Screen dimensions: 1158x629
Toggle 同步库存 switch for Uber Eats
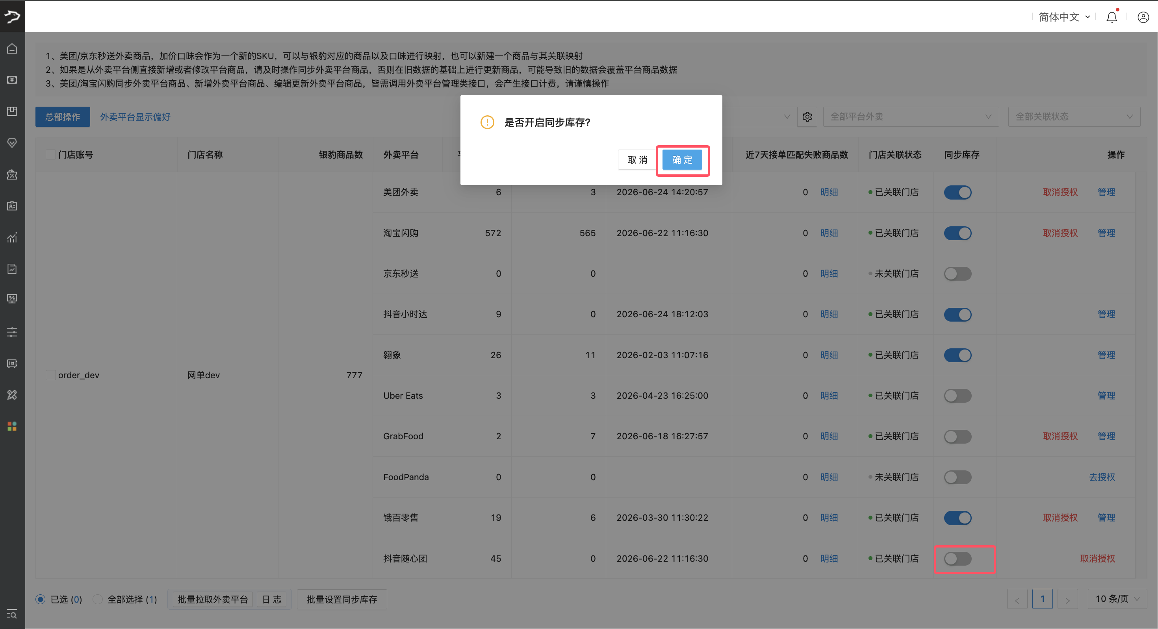[958, 396]
